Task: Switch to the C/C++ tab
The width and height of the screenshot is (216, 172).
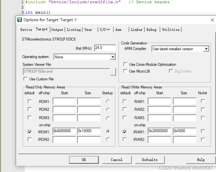Action: (x=105, y=29)
